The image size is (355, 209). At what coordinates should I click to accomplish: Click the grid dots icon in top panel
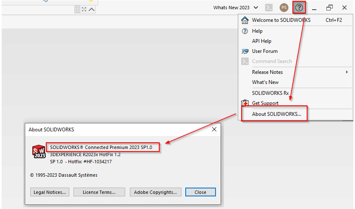click(x=77, y=9)
